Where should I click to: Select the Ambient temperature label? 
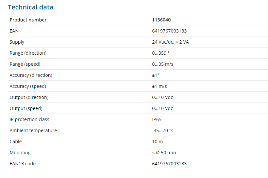pos(33,130)
